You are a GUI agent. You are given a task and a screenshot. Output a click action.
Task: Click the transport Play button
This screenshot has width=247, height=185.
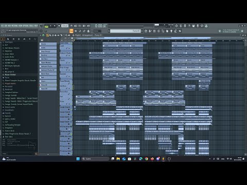(50, 26)
